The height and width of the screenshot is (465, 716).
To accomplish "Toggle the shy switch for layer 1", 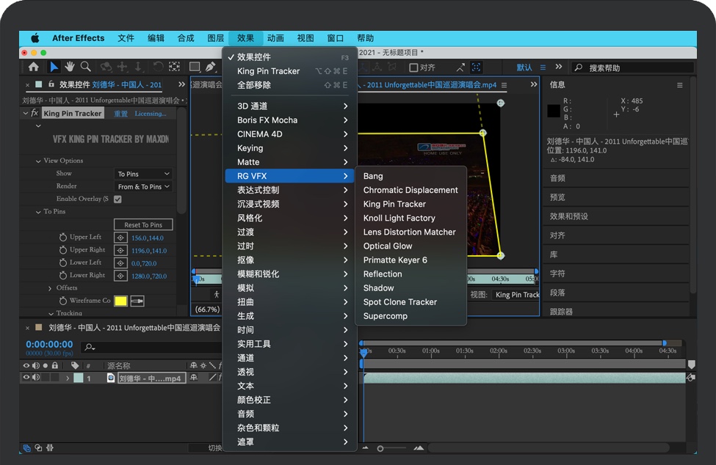I will 194,378.
